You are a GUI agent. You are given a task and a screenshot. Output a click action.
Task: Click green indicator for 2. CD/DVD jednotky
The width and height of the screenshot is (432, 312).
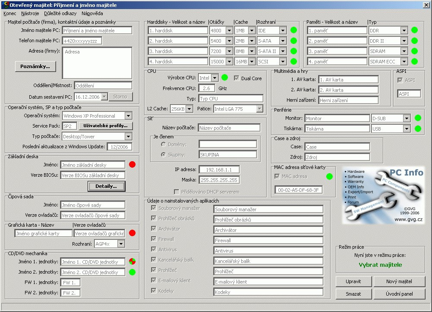point(132,272)
